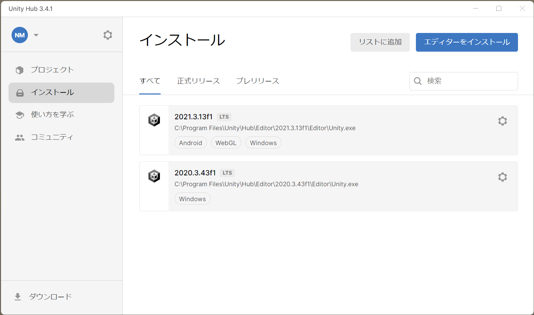Image resolution: width=534 pixels, height=315 pixels.
Task: Open 使い方を学ぶ section
Action: tap(61, 115)
